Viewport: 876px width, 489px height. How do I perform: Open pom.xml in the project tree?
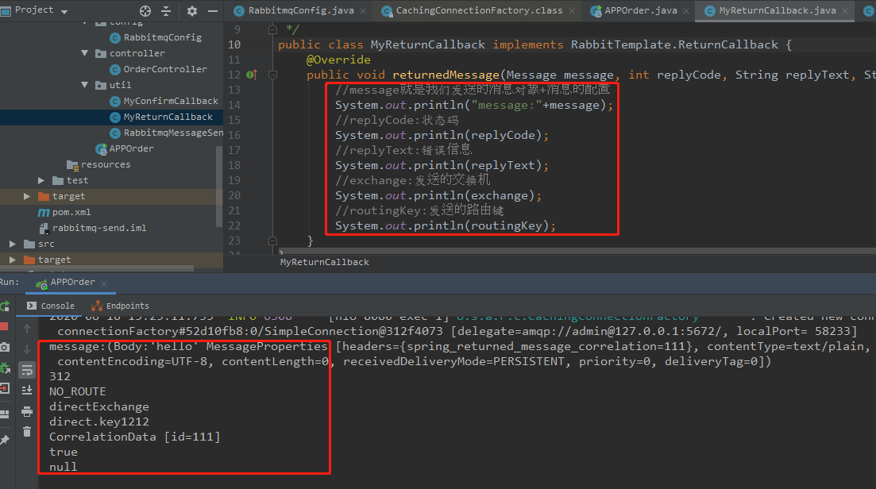(x=71, y=212)
